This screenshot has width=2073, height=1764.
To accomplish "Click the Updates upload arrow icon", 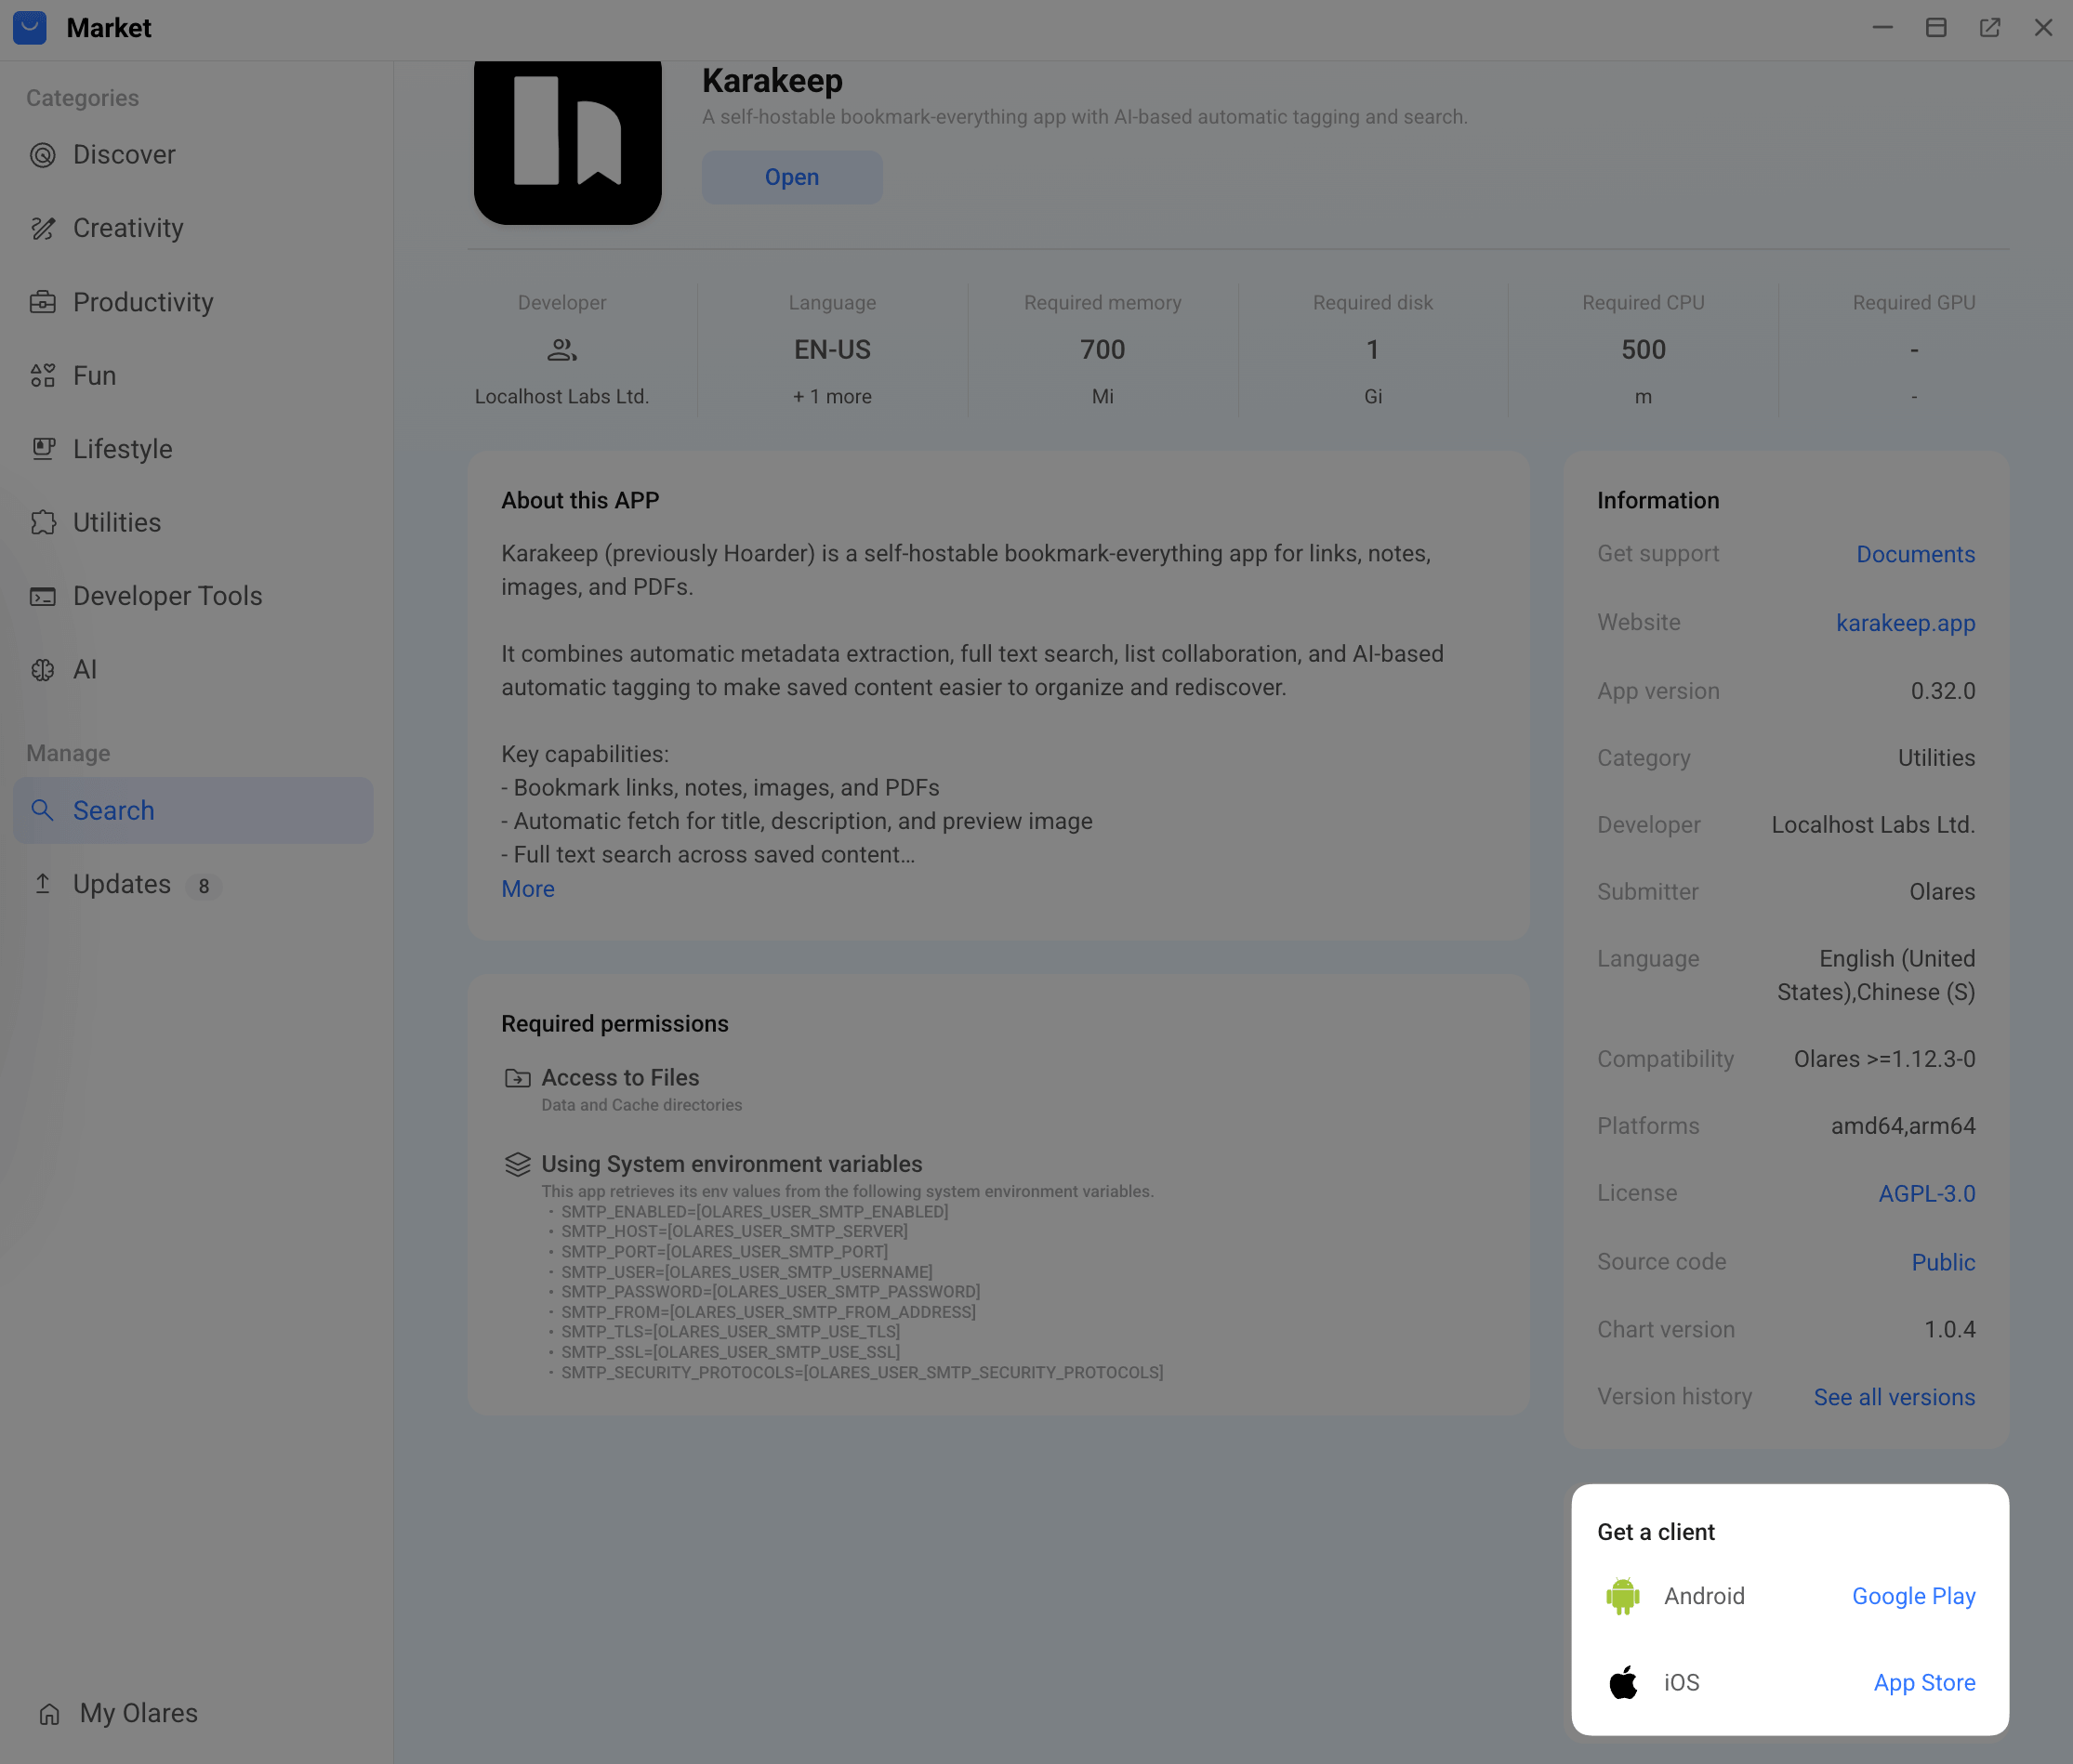I will point(43,884).
